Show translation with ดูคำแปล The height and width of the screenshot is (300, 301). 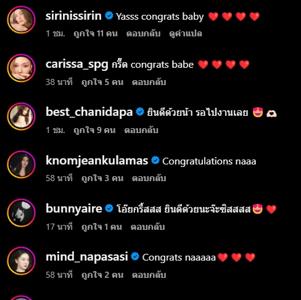(x=186, y=33)
